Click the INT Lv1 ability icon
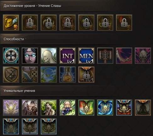 tap(68, 56)
